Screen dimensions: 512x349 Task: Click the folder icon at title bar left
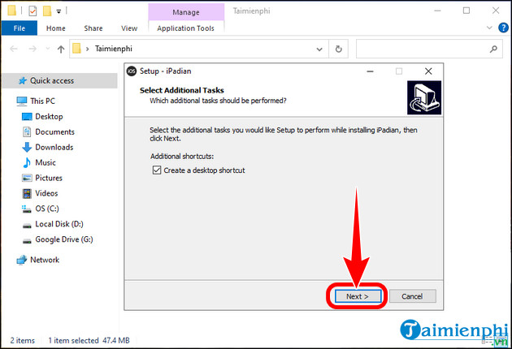11,11
